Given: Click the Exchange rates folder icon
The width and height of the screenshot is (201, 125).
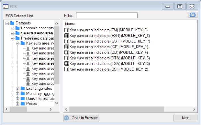Looking at the screenshot, I should pyautogui.click(x=23, y=89).
